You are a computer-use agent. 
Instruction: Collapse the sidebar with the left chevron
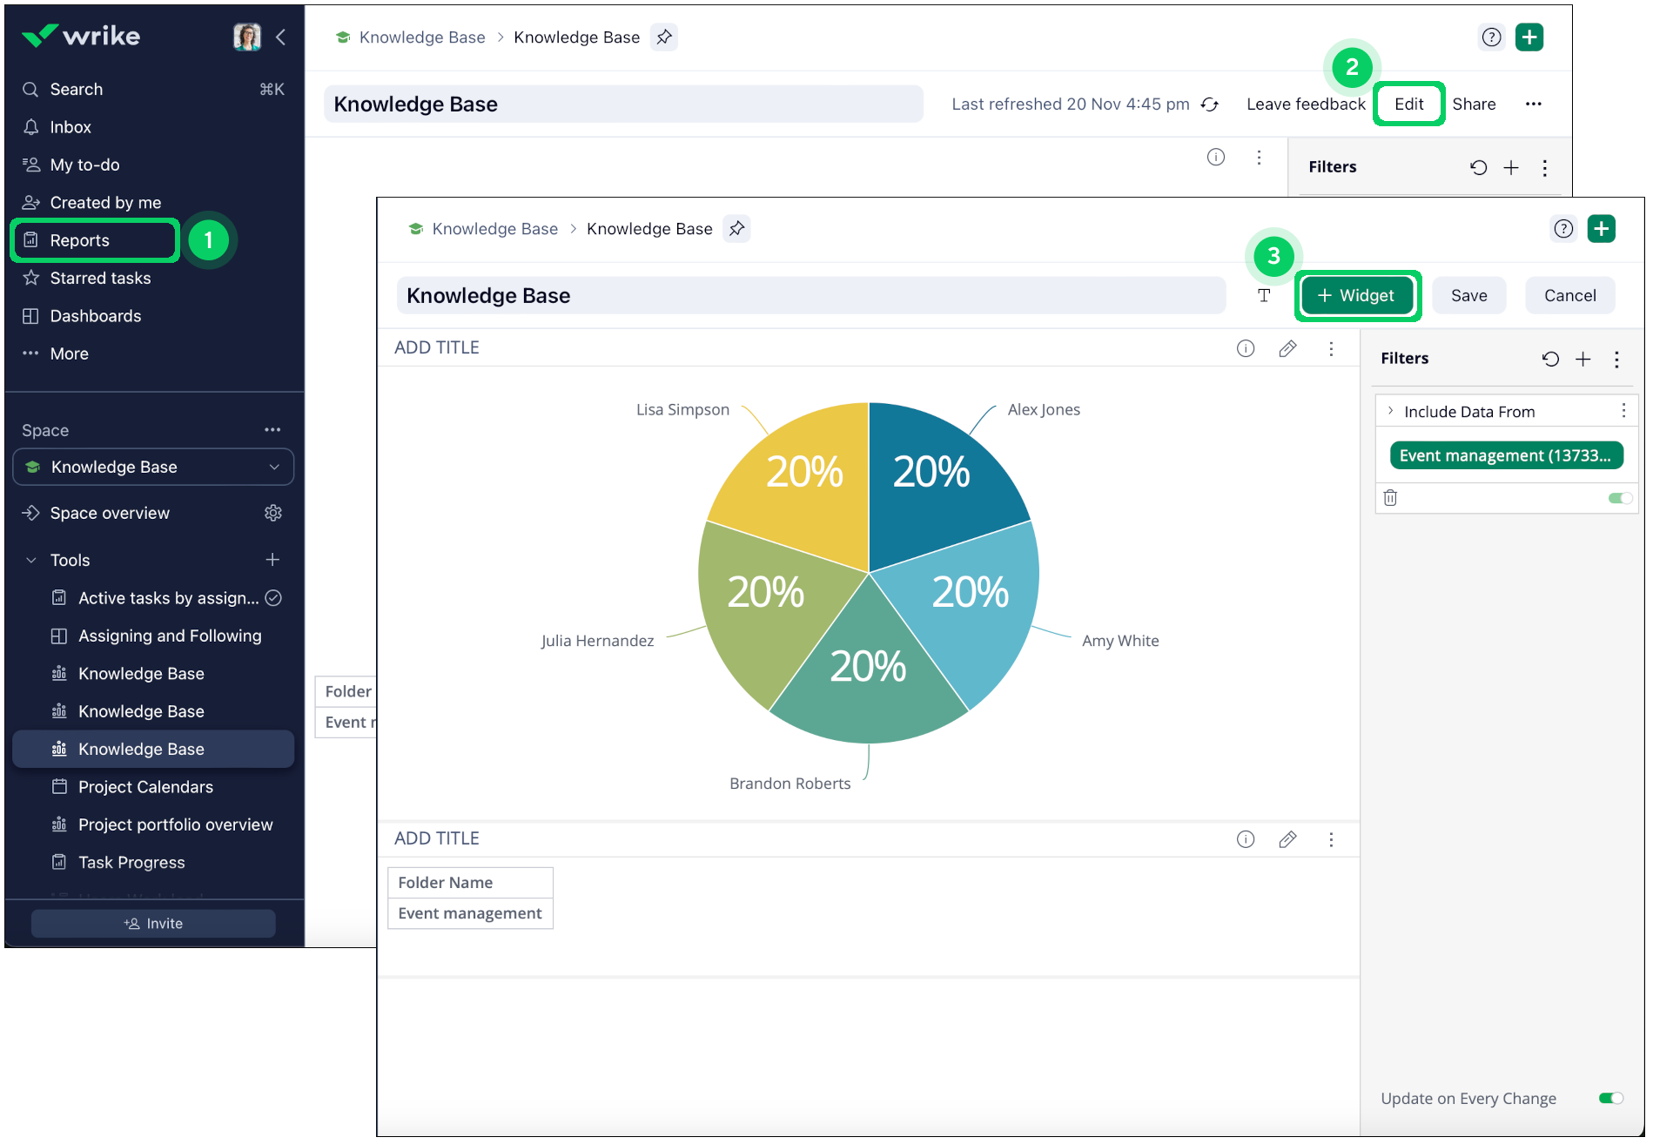click(281, 37)
